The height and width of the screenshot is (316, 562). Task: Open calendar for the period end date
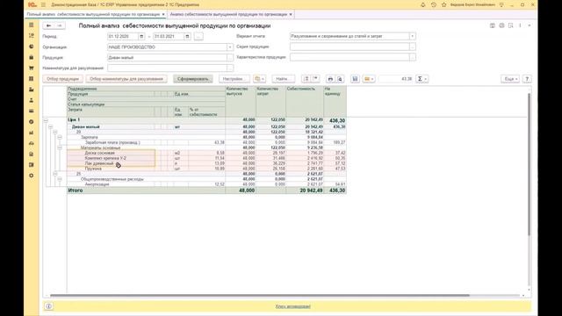coord(187,37)
